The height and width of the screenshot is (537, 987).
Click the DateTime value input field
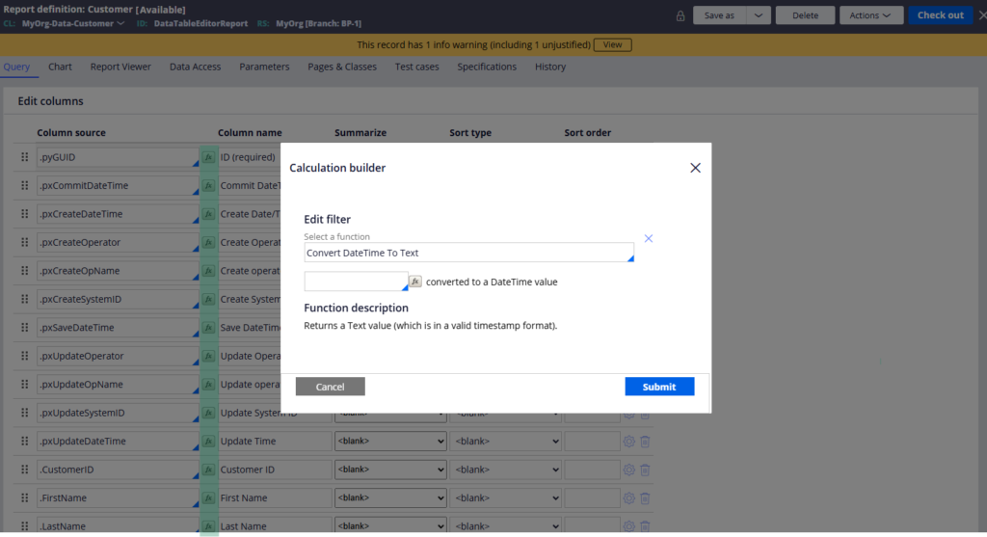[x=356, y=282]
